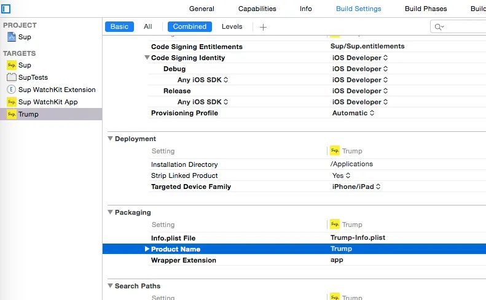Switch to the Build Phases tab
Image resolution: width=486 pixels, height=300 pixels.
[426, 9]
